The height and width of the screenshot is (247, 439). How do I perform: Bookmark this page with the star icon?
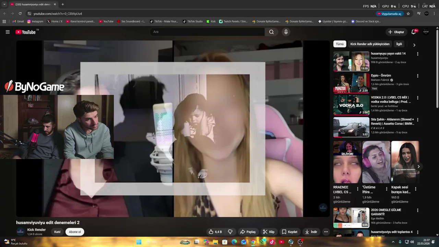(x=408, y=14)
